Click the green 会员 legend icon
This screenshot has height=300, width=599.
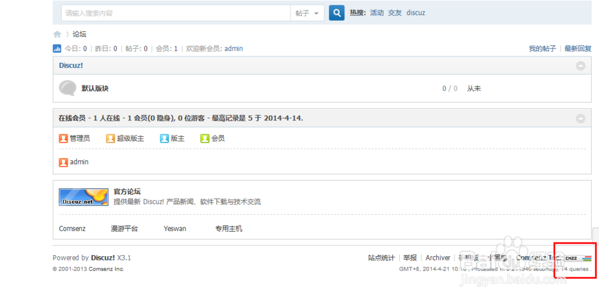(x=205, y=138)
